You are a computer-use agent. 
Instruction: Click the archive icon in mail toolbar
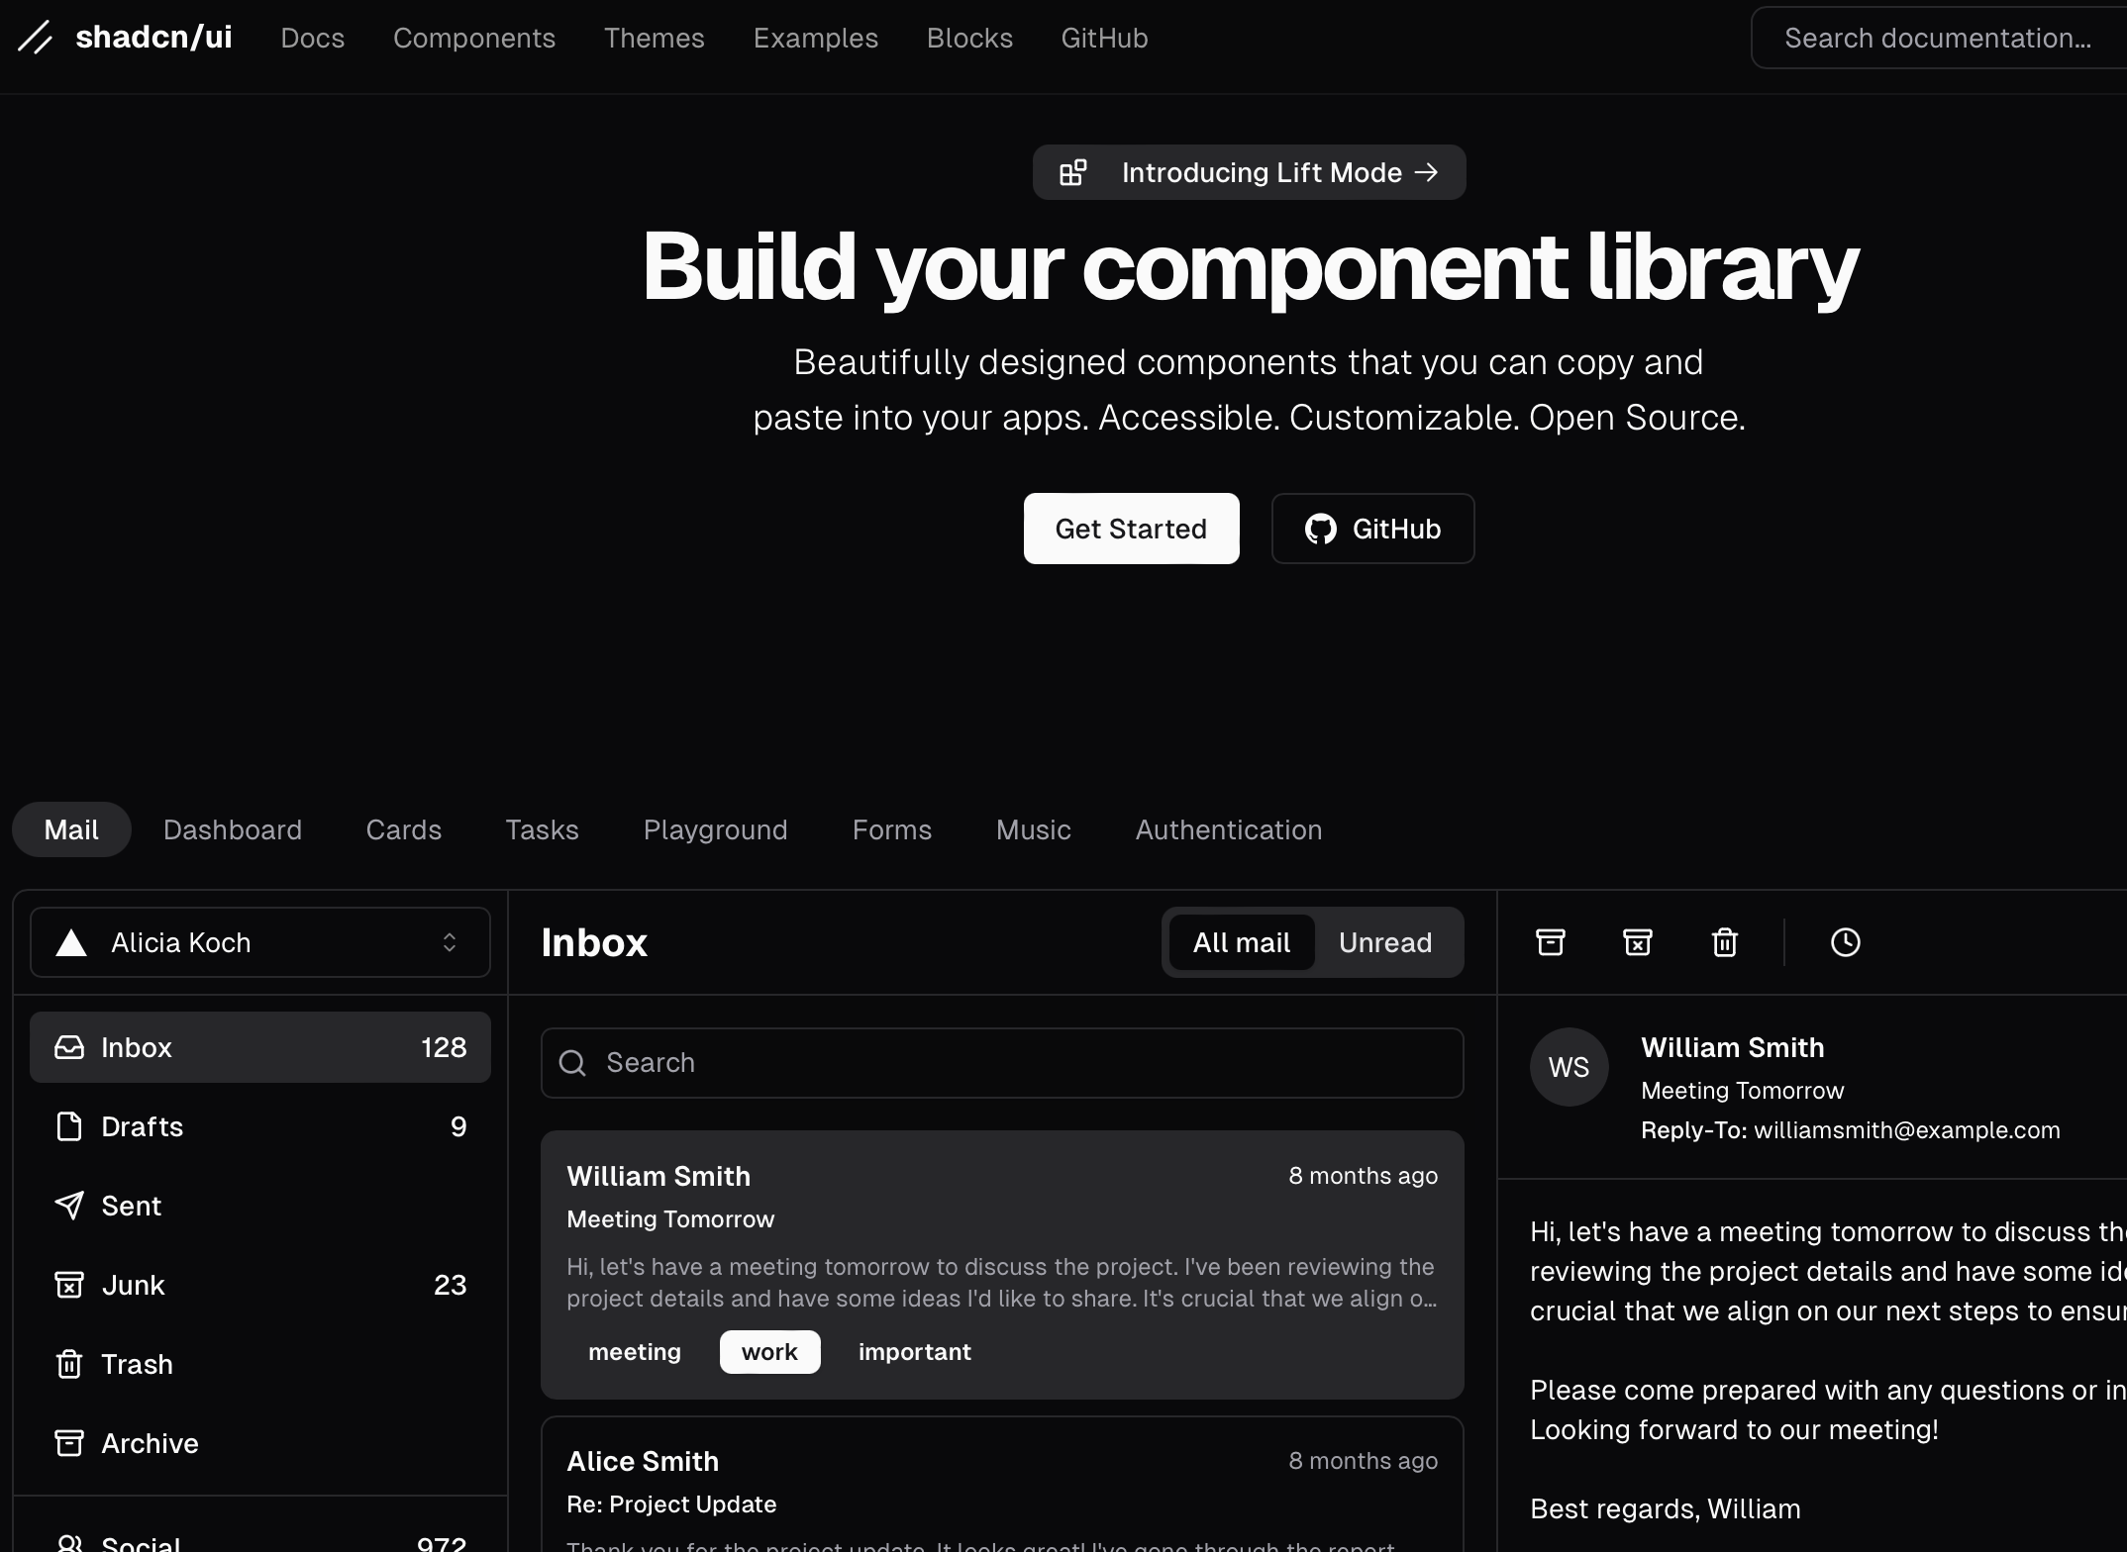point(1550,942)
